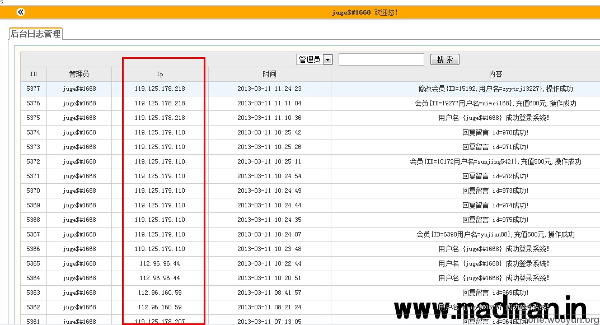Screen dimensions: 600x325
Task: Click the reply message id=970 entry
Action: point(495,132)
